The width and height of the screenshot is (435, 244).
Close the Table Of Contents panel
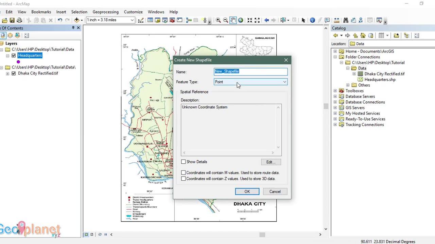pyautogui.click(x=78, y=28)
